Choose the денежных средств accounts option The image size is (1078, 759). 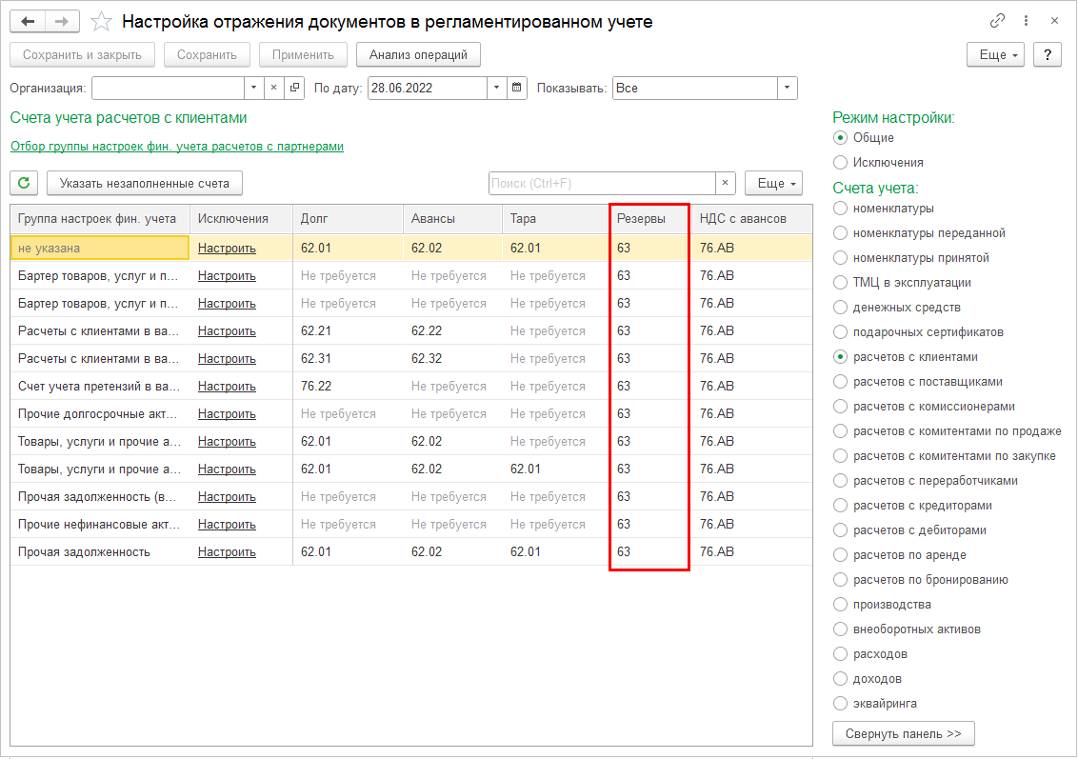tap(840, 308)
